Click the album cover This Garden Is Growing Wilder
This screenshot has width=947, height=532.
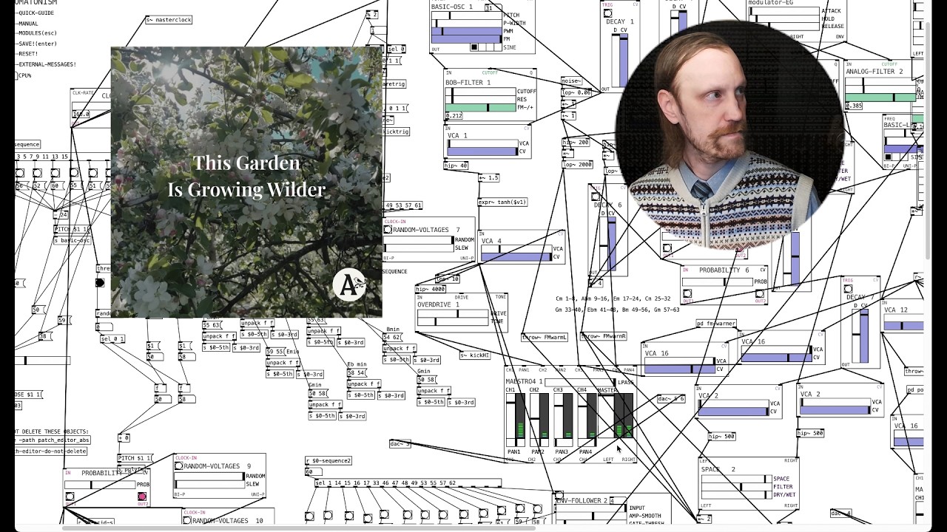coord(246,183)
